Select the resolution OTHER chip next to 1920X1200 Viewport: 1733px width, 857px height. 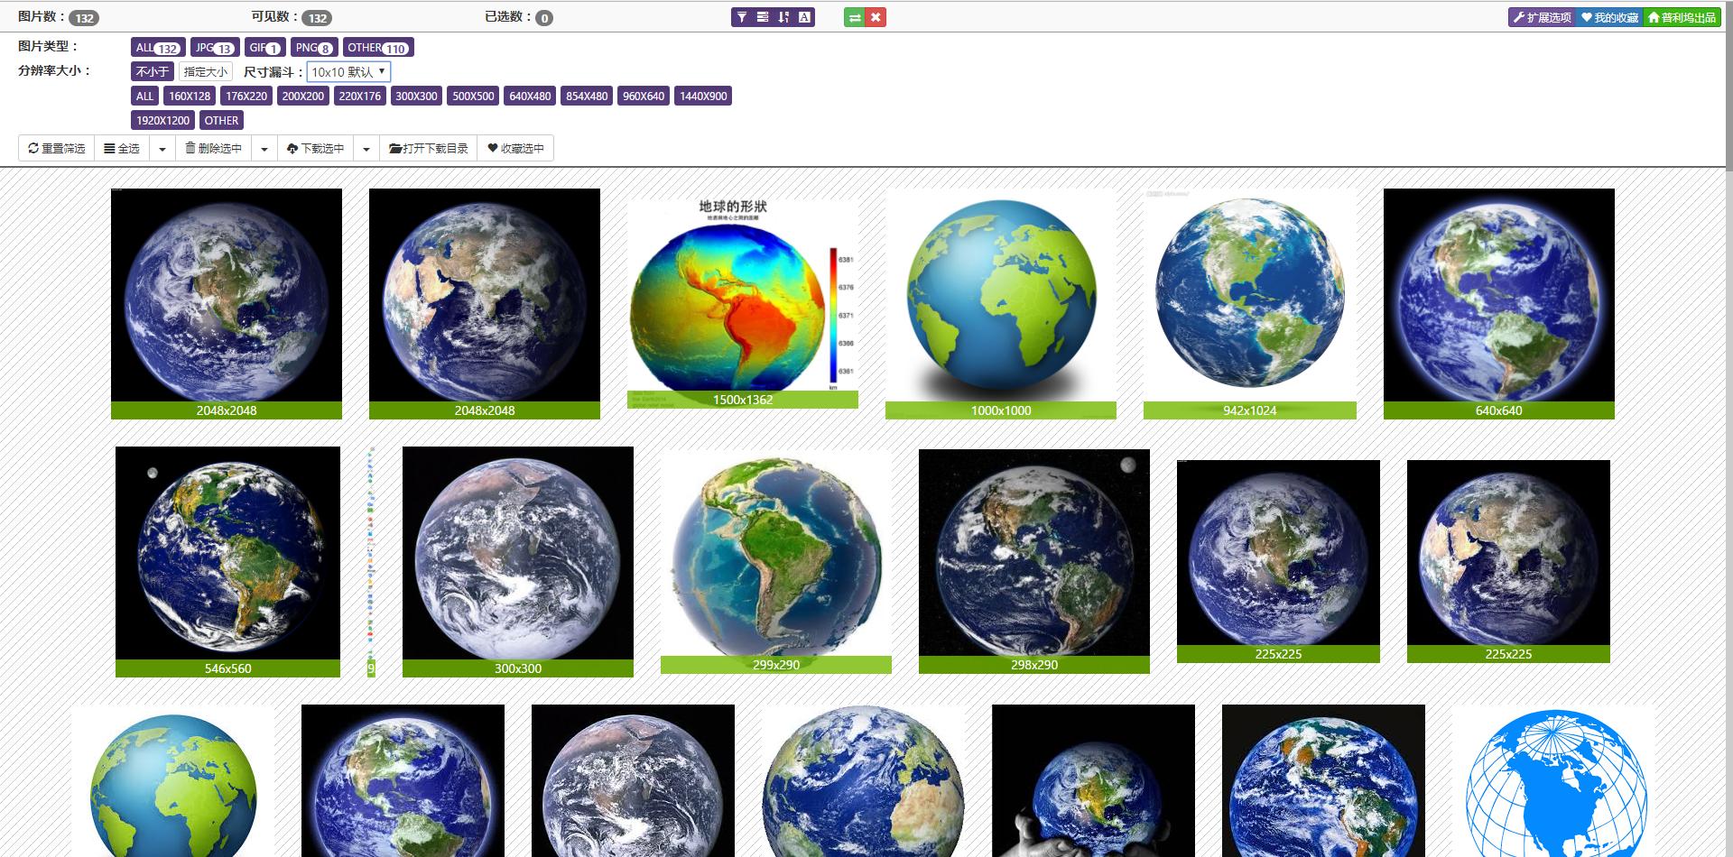(221, 120)
